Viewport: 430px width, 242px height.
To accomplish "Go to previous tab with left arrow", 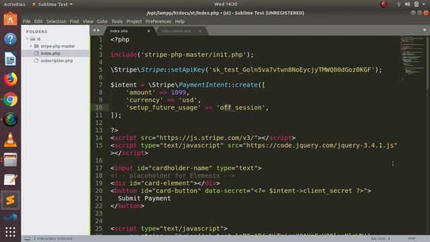I will [x=94, y=30].
